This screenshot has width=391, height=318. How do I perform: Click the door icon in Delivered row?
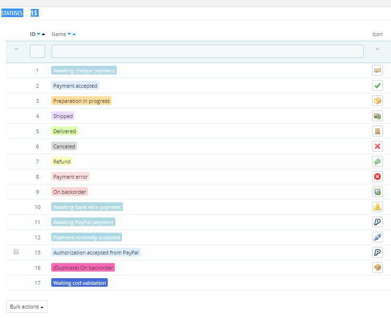(377, 131)
